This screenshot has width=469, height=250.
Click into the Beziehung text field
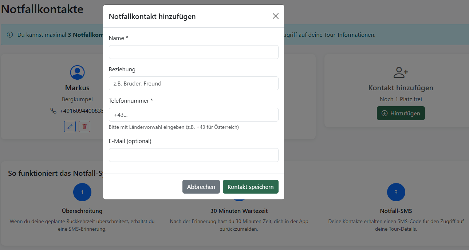pyautogui.click(x=193, y=83)
